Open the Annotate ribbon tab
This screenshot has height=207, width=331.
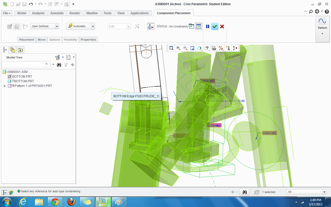coord(57,13)
